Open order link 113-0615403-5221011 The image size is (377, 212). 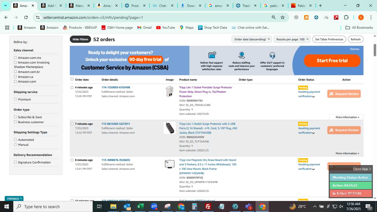pos(116,124)
